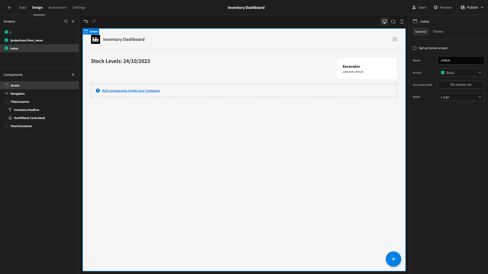Select OutOfStock Cards block component

pos(39,118)
